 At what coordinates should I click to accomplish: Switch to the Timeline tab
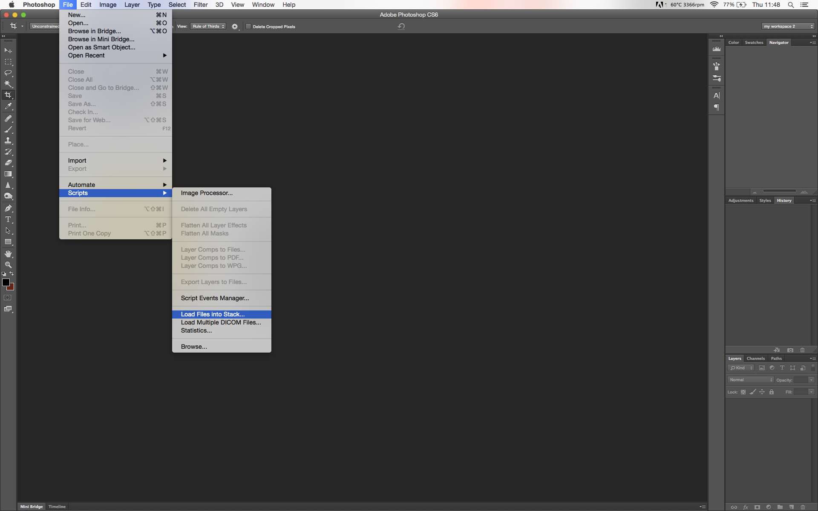click(57, 507)
